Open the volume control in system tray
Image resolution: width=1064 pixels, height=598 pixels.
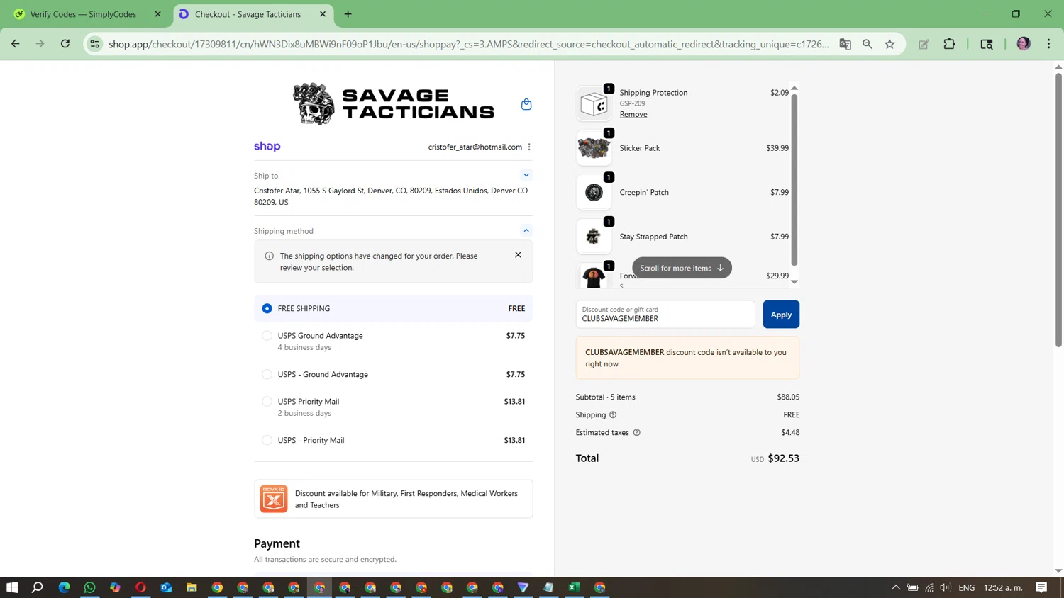(945, 587)
